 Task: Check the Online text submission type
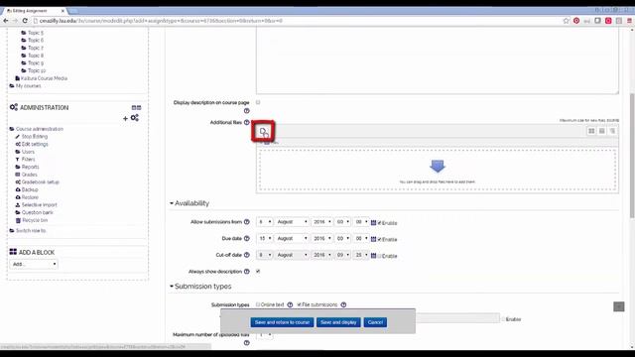pyautogui.click(x=258, y=304)
